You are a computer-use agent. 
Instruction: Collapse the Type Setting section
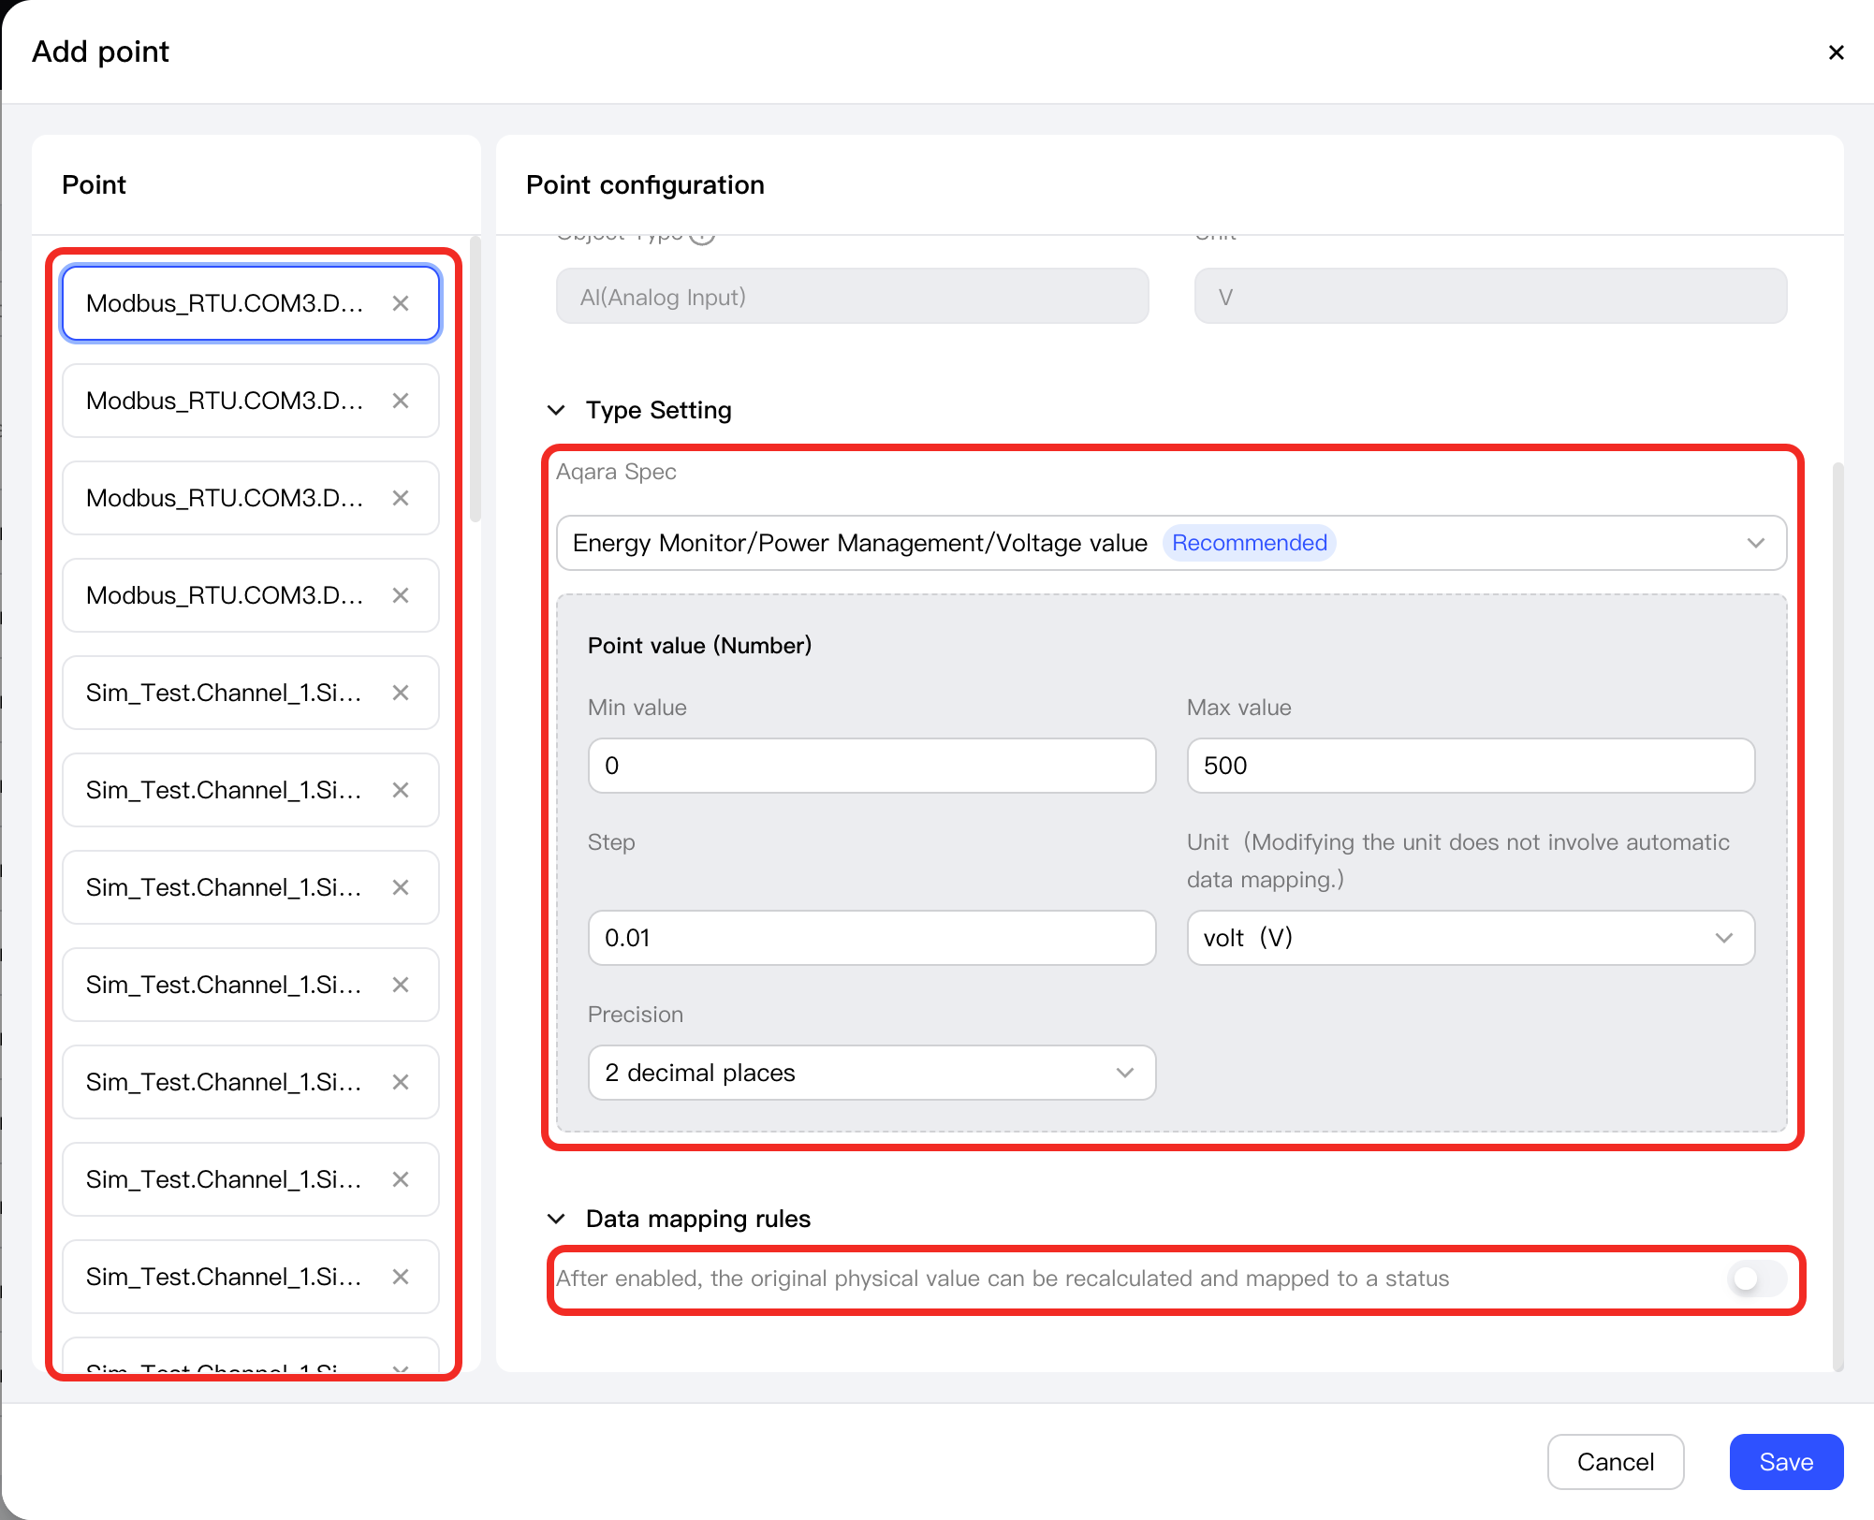[x=556, y=410]
